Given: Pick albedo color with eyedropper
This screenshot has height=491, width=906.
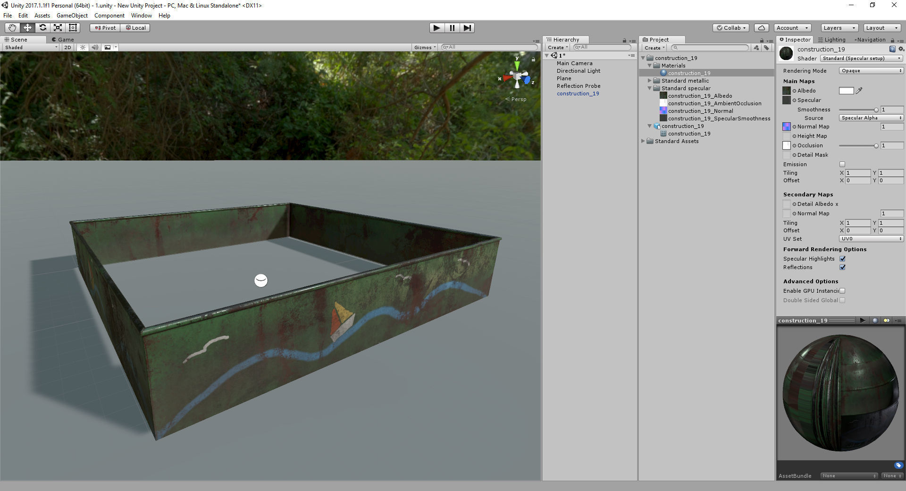Looking at the screenshot, I should click(859, 91).
